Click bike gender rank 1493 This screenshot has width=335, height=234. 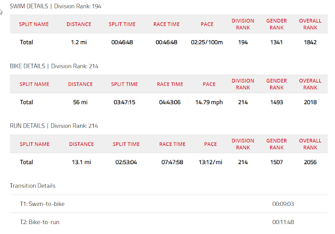pyautogui.click(x=276, y=102)
